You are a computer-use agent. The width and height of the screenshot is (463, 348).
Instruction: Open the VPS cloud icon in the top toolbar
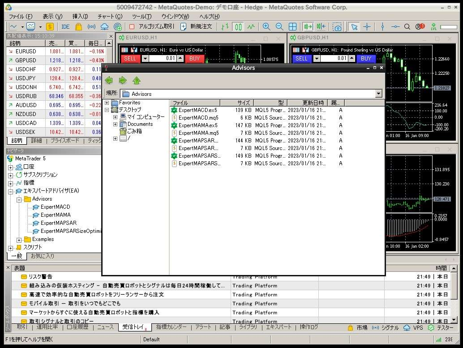coord(104,26)
